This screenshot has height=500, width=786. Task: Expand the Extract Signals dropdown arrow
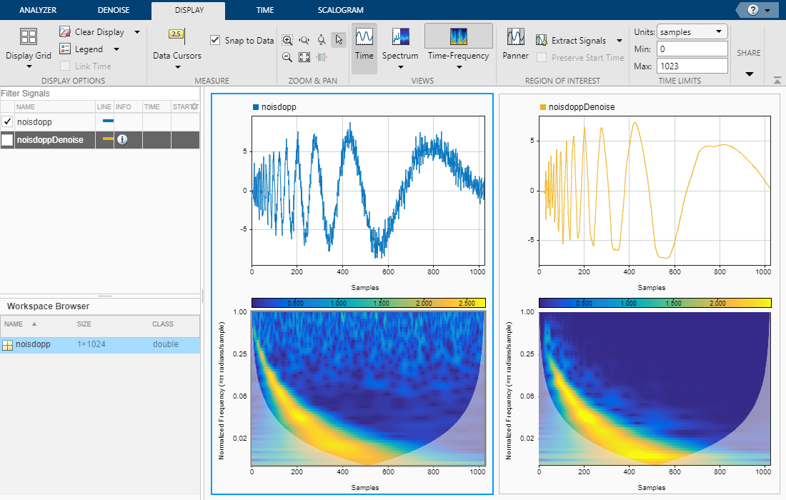pos(620,41)
